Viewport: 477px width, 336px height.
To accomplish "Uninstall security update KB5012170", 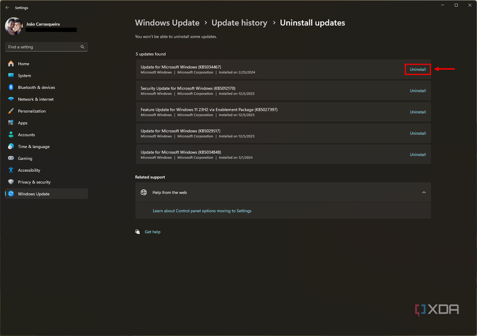I will point(417,91).
